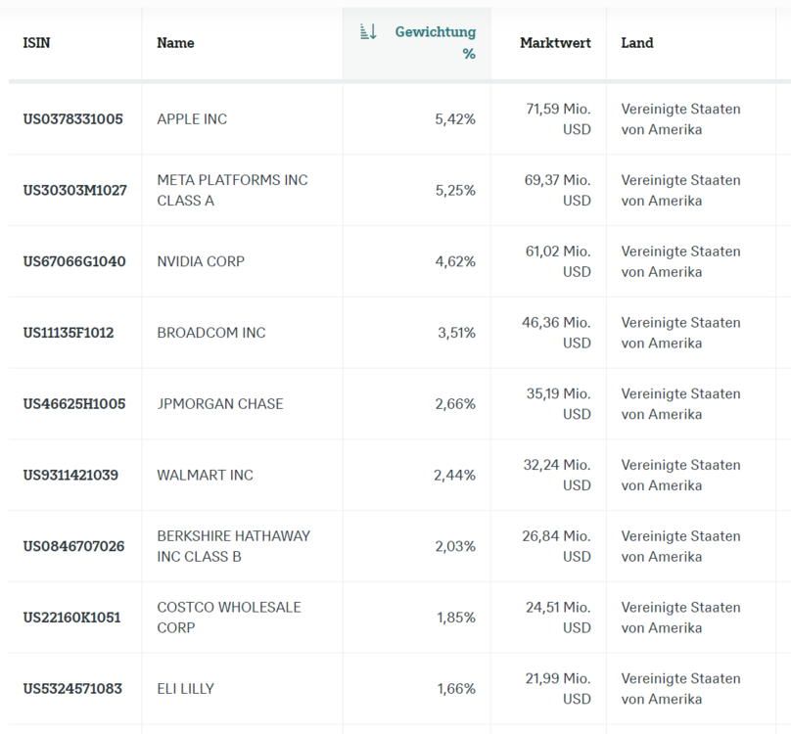
Task: Select ISIN US0378331005 for Apple
Action: pyautogui.click(x=73, y=119)
